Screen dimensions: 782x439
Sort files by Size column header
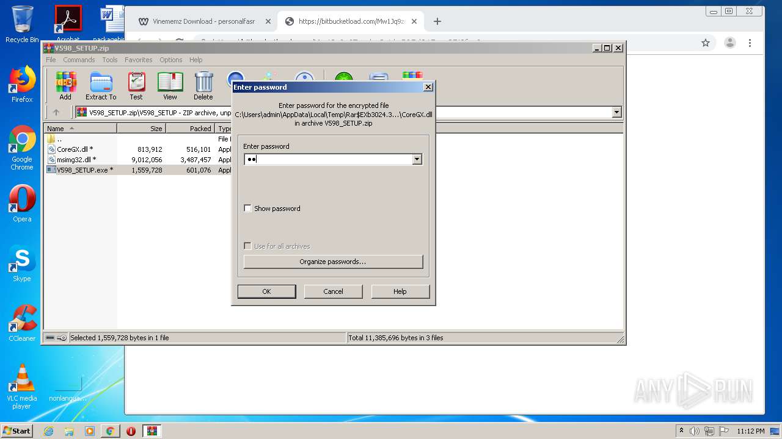(x=141, y=129)
